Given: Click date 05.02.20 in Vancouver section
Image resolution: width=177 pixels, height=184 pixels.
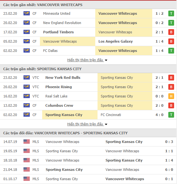Looking at the screenshot, I should (10, 41).
